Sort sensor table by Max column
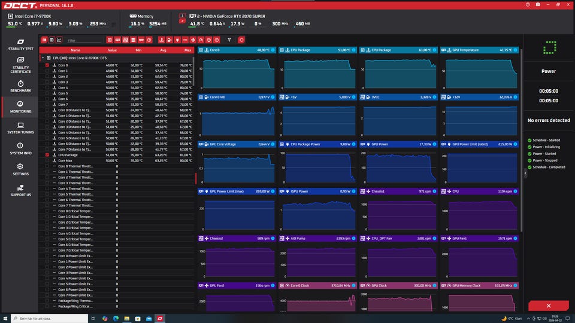Screen dimensions: 575x323 tap(187, 50)
